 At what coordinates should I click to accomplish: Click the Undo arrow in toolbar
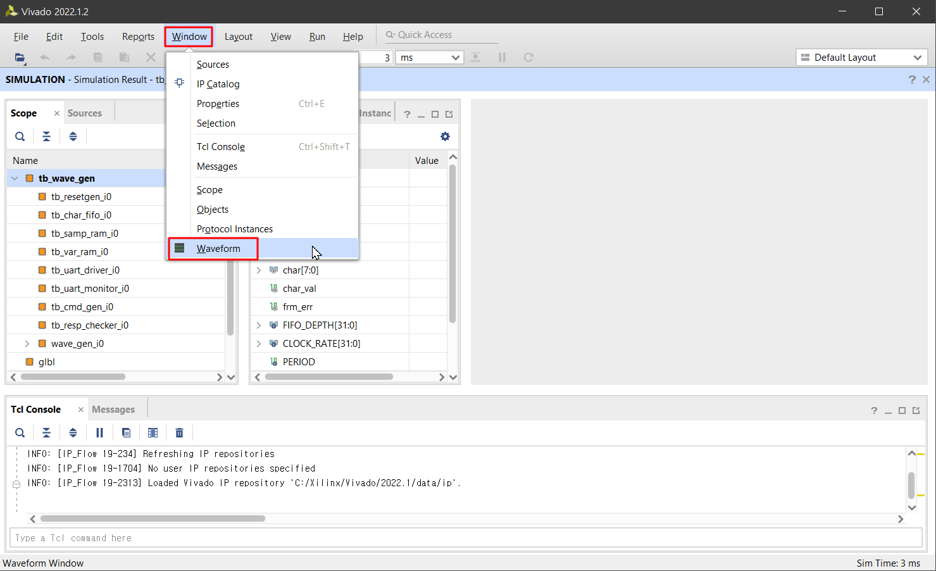[x=45, y=58]
